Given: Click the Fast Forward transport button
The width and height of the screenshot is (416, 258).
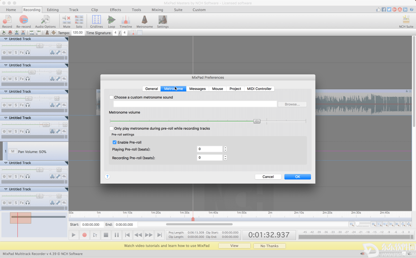Looking at the screenshot, I should 149,235.
